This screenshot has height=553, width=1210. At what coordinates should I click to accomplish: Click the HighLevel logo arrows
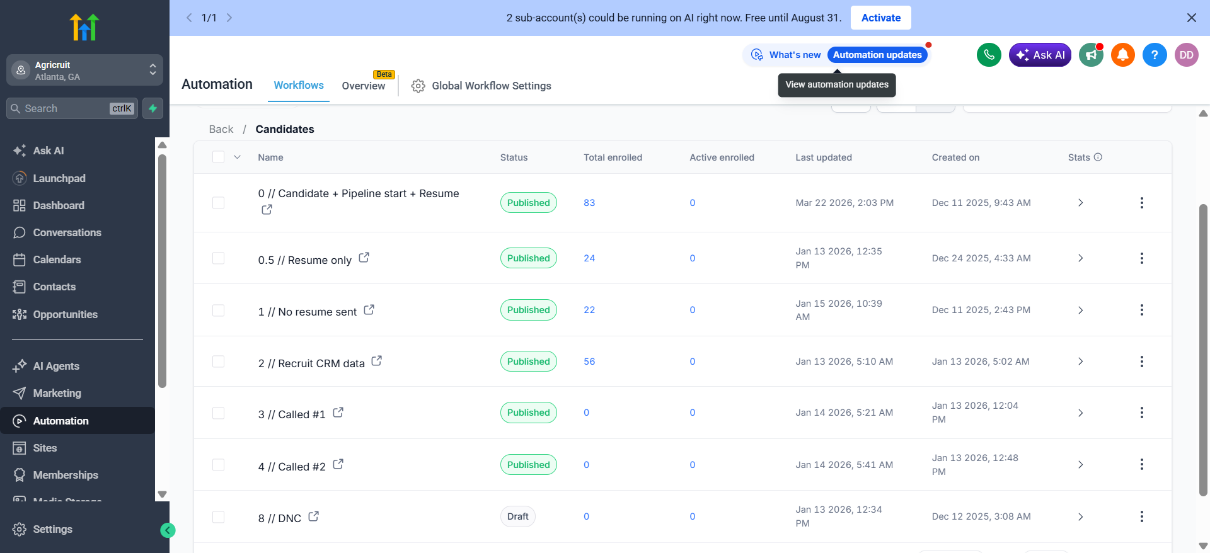(x=84, y=27)
